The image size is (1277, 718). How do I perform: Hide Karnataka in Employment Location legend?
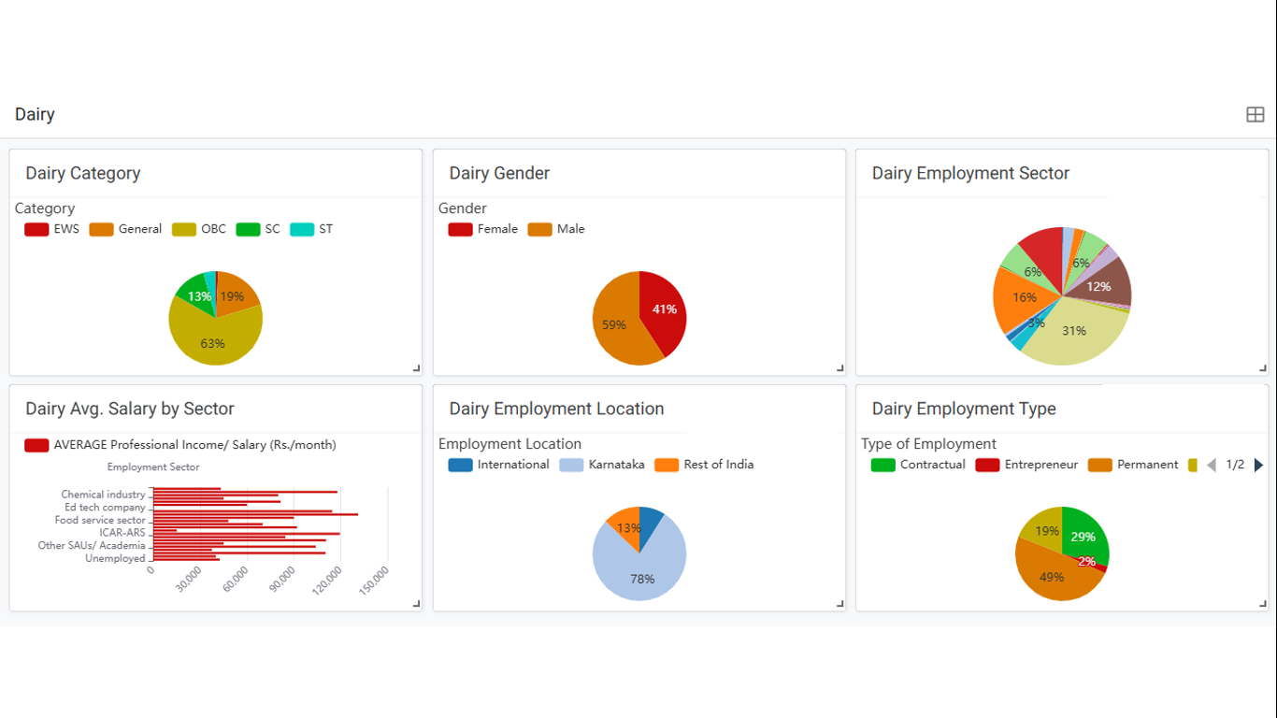tap(602, 465)
